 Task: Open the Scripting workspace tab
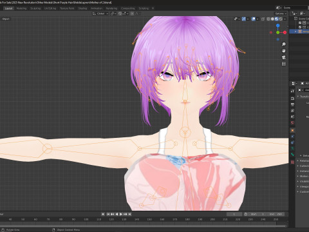coord(144,8)
